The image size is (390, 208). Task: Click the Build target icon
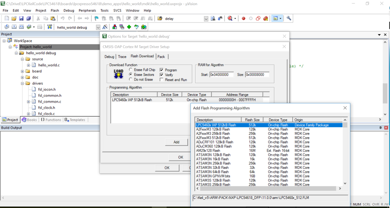click(14, 27)
